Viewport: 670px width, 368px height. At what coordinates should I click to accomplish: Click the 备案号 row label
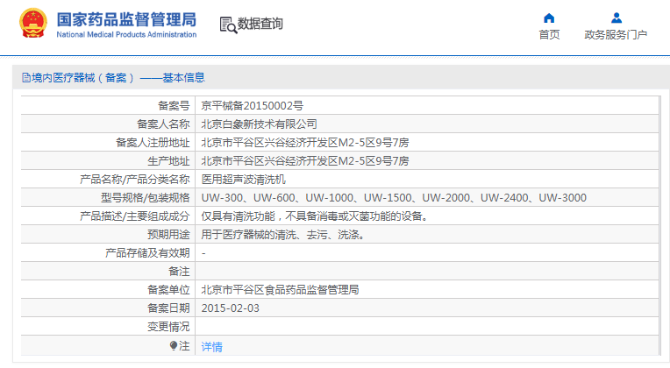point(174,105)
